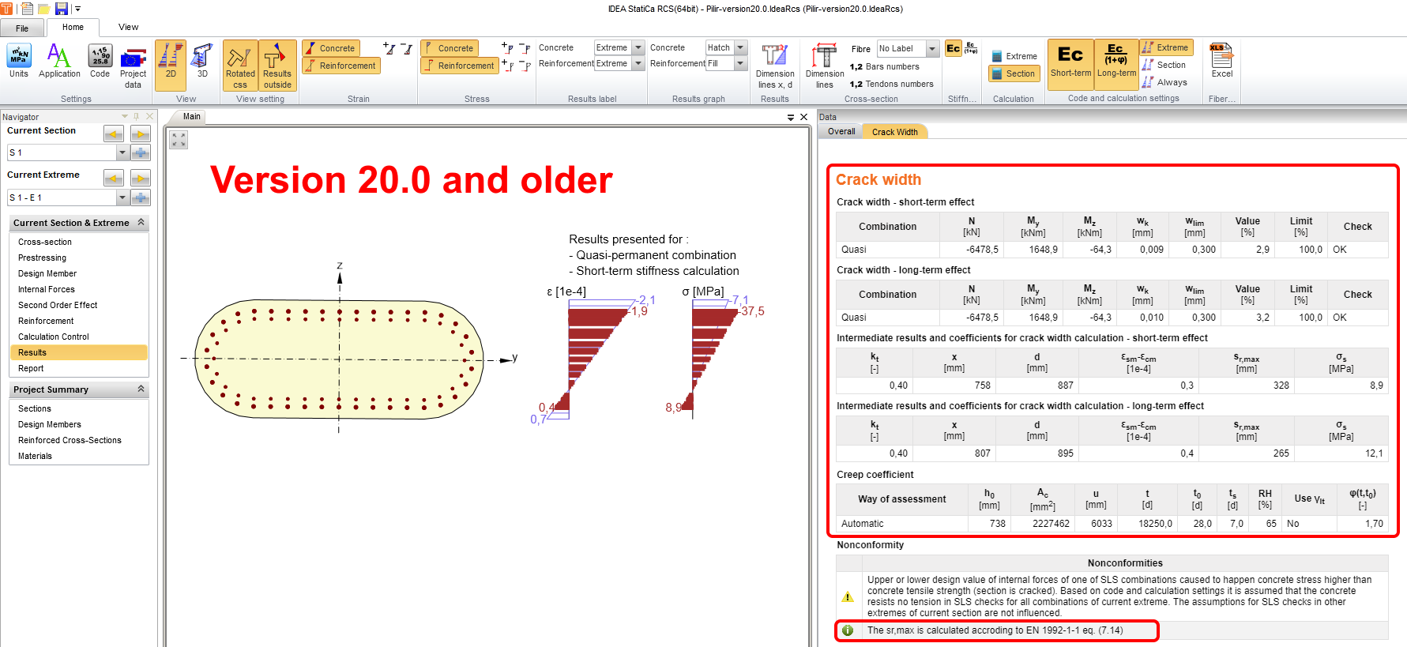Toggle Rotated css view setting
The image size is (1407, 647).
point(240,65)
